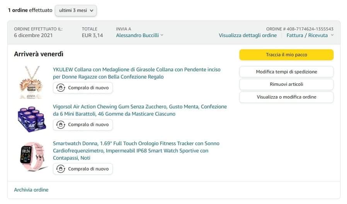Click the buy-again icon beside the sunflower necklace

point(61,88)
